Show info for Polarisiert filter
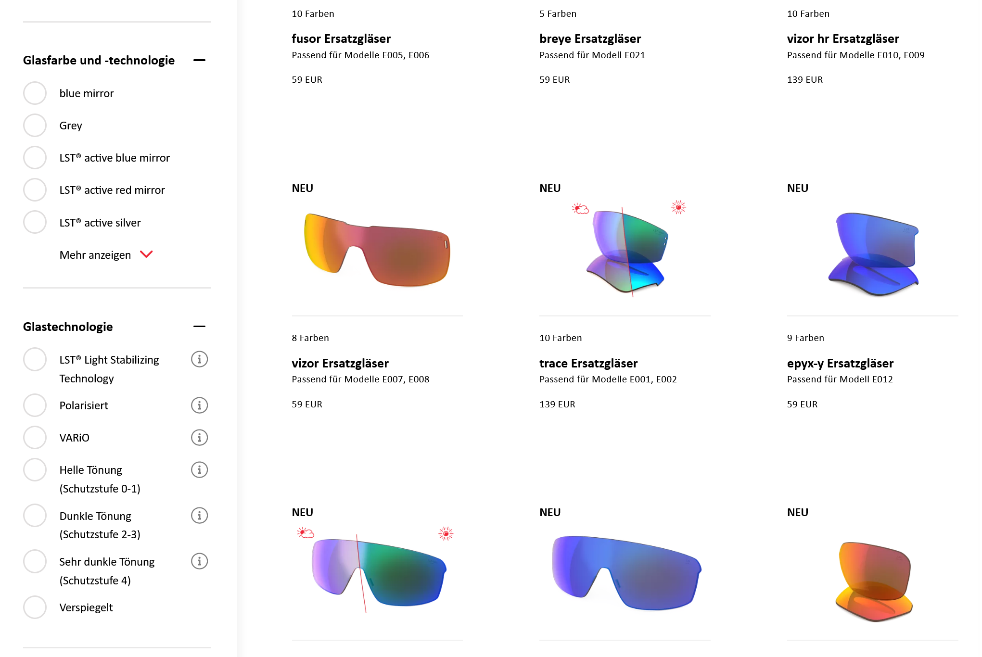 [x=199, y=405]
